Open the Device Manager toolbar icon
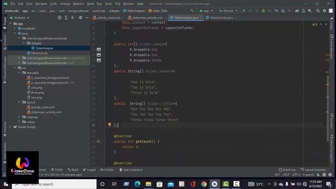Image resolution: width=336 pixels, height=189 pixels. click(x=303, y=10)
